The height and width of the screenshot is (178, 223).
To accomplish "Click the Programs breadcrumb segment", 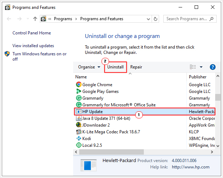I will point(63,19).
